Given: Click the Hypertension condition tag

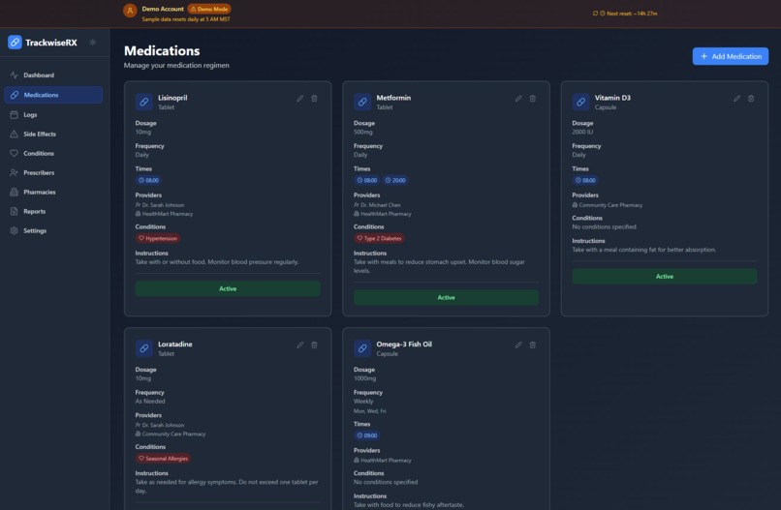Looking at the screenshot, I should [x=158, y=238].
